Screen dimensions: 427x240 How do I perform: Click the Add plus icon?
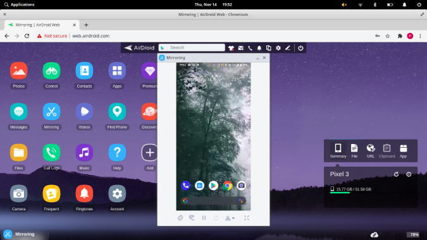point(149,152)
